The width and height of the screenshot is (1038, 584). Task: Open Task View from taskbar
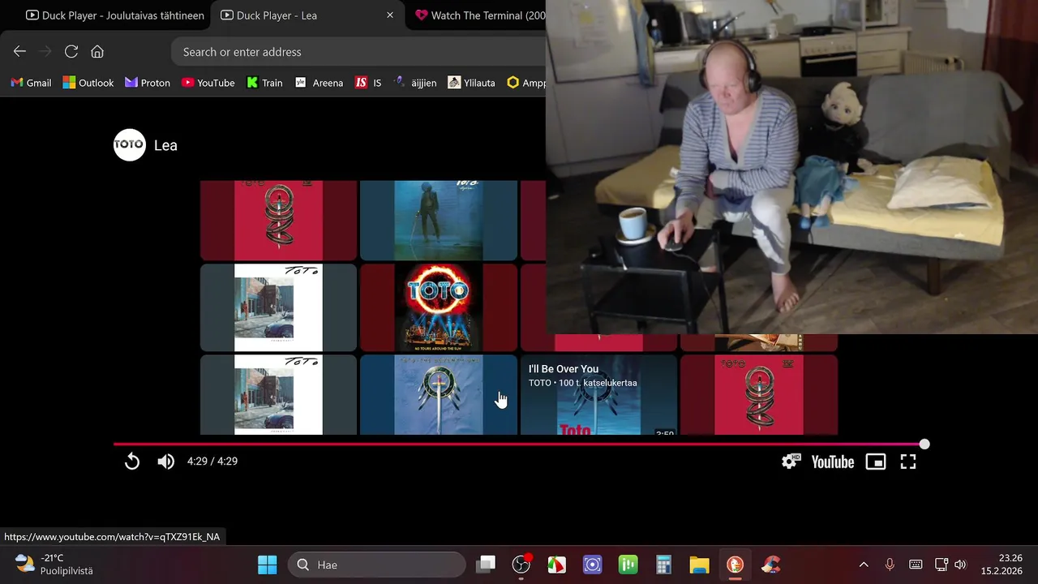[x=486, y=565]
